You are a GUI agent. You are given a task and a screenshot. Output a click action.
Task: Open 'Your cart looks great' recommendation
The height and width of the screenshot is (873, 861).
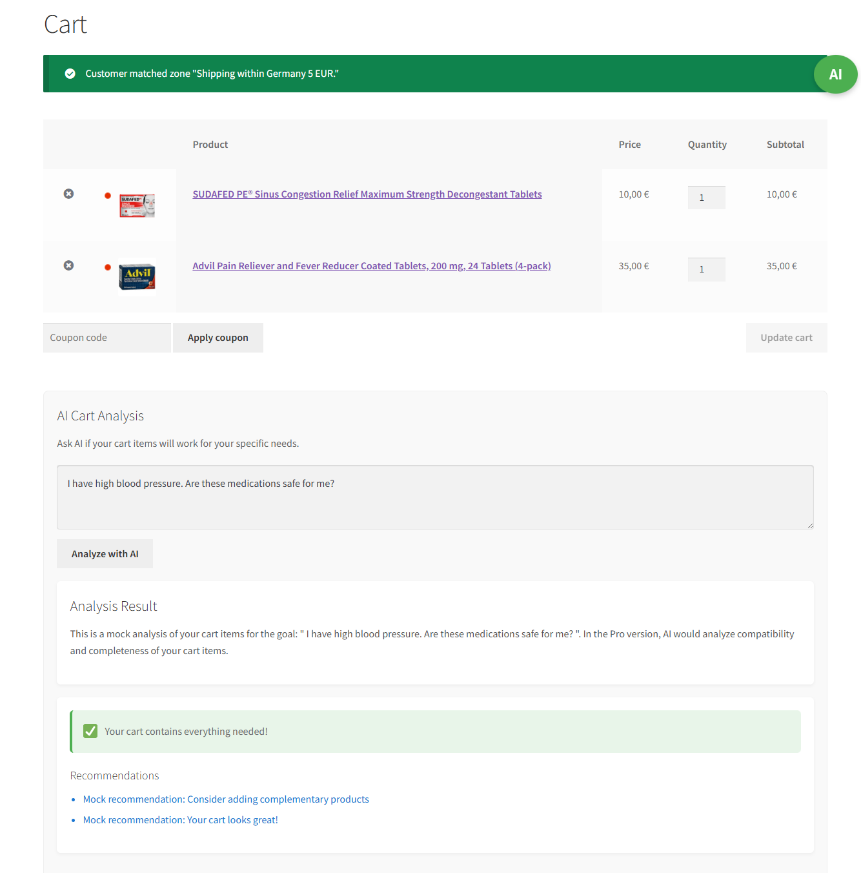(181, 820)
